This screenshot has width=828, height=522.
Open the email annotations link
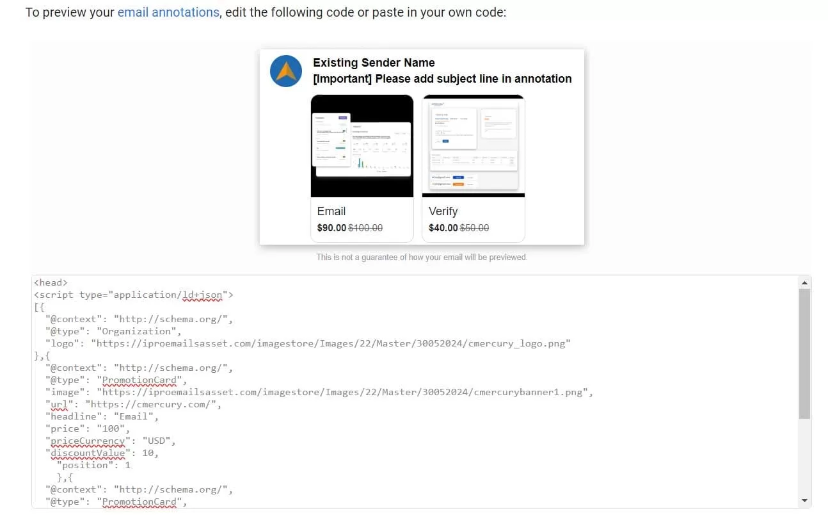coord(168,12)
